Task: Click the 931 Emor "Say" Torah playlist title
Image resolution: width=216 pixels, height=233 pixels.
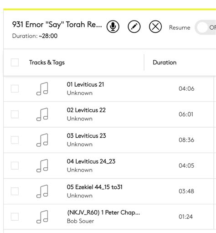Action: [57, 25]
